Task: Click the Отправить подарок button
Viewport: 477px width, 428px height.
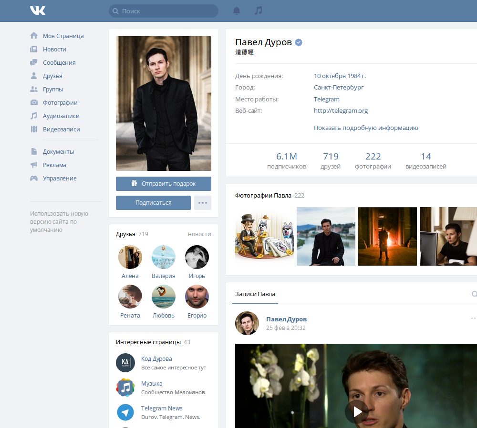Action: pyautogui.click(x=163, y=184)
